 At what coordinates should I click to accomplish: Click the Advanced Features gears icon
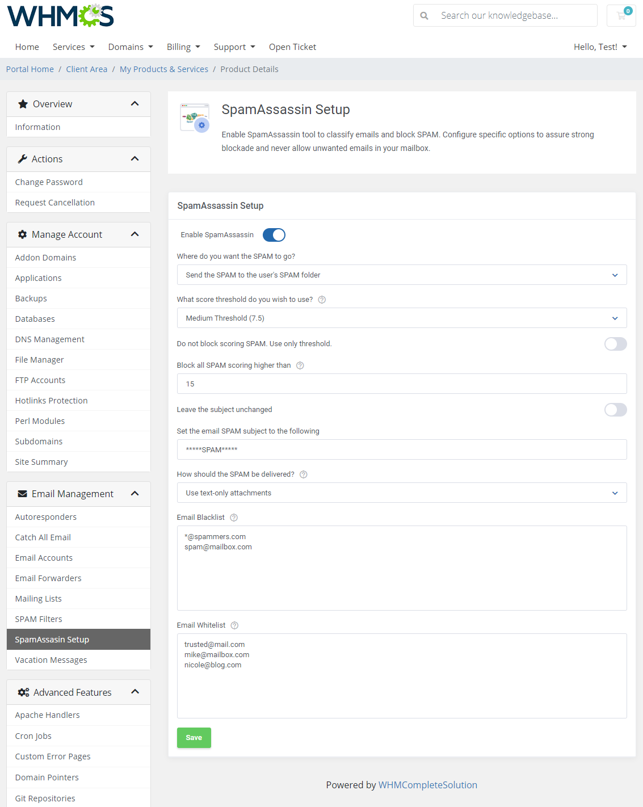coord(23,692)
